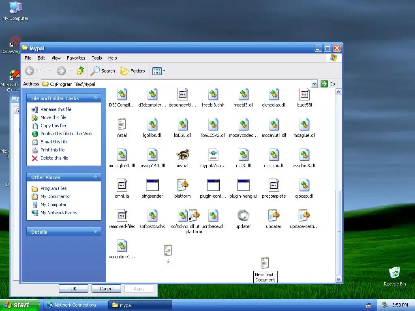Viewport: 415px width, 311px height.
Task: Select the removed-files file
Action: (x=122, y=216)
